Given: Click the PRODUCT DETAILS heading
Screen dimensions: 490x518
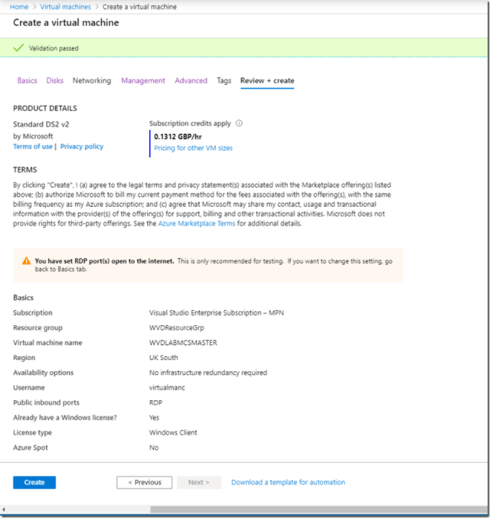Looking at the screenshot, I should click(x=45, y=108).
